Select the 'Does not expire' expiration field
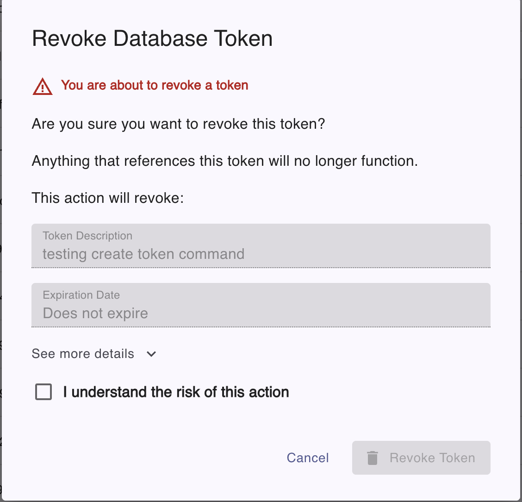This screenshot has width=522, height=502. (x=261, y=305)
